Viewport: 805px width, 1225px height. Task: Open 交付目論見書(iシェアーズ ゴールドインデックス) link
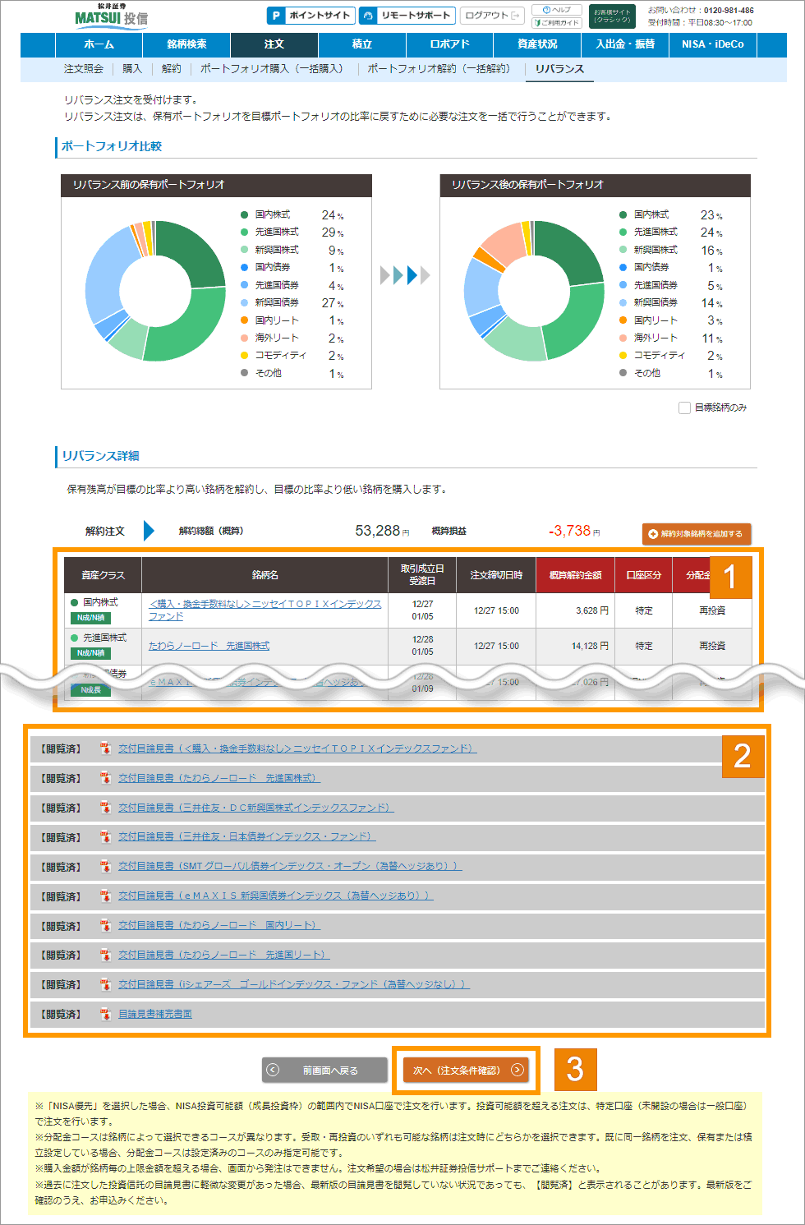(x=294, y=984)
